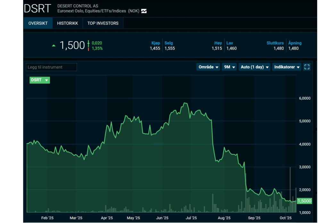The width and height of the screenshot is (328, 223).
Task: Select the Sluttkurs column label
Action: pos(275,43)
